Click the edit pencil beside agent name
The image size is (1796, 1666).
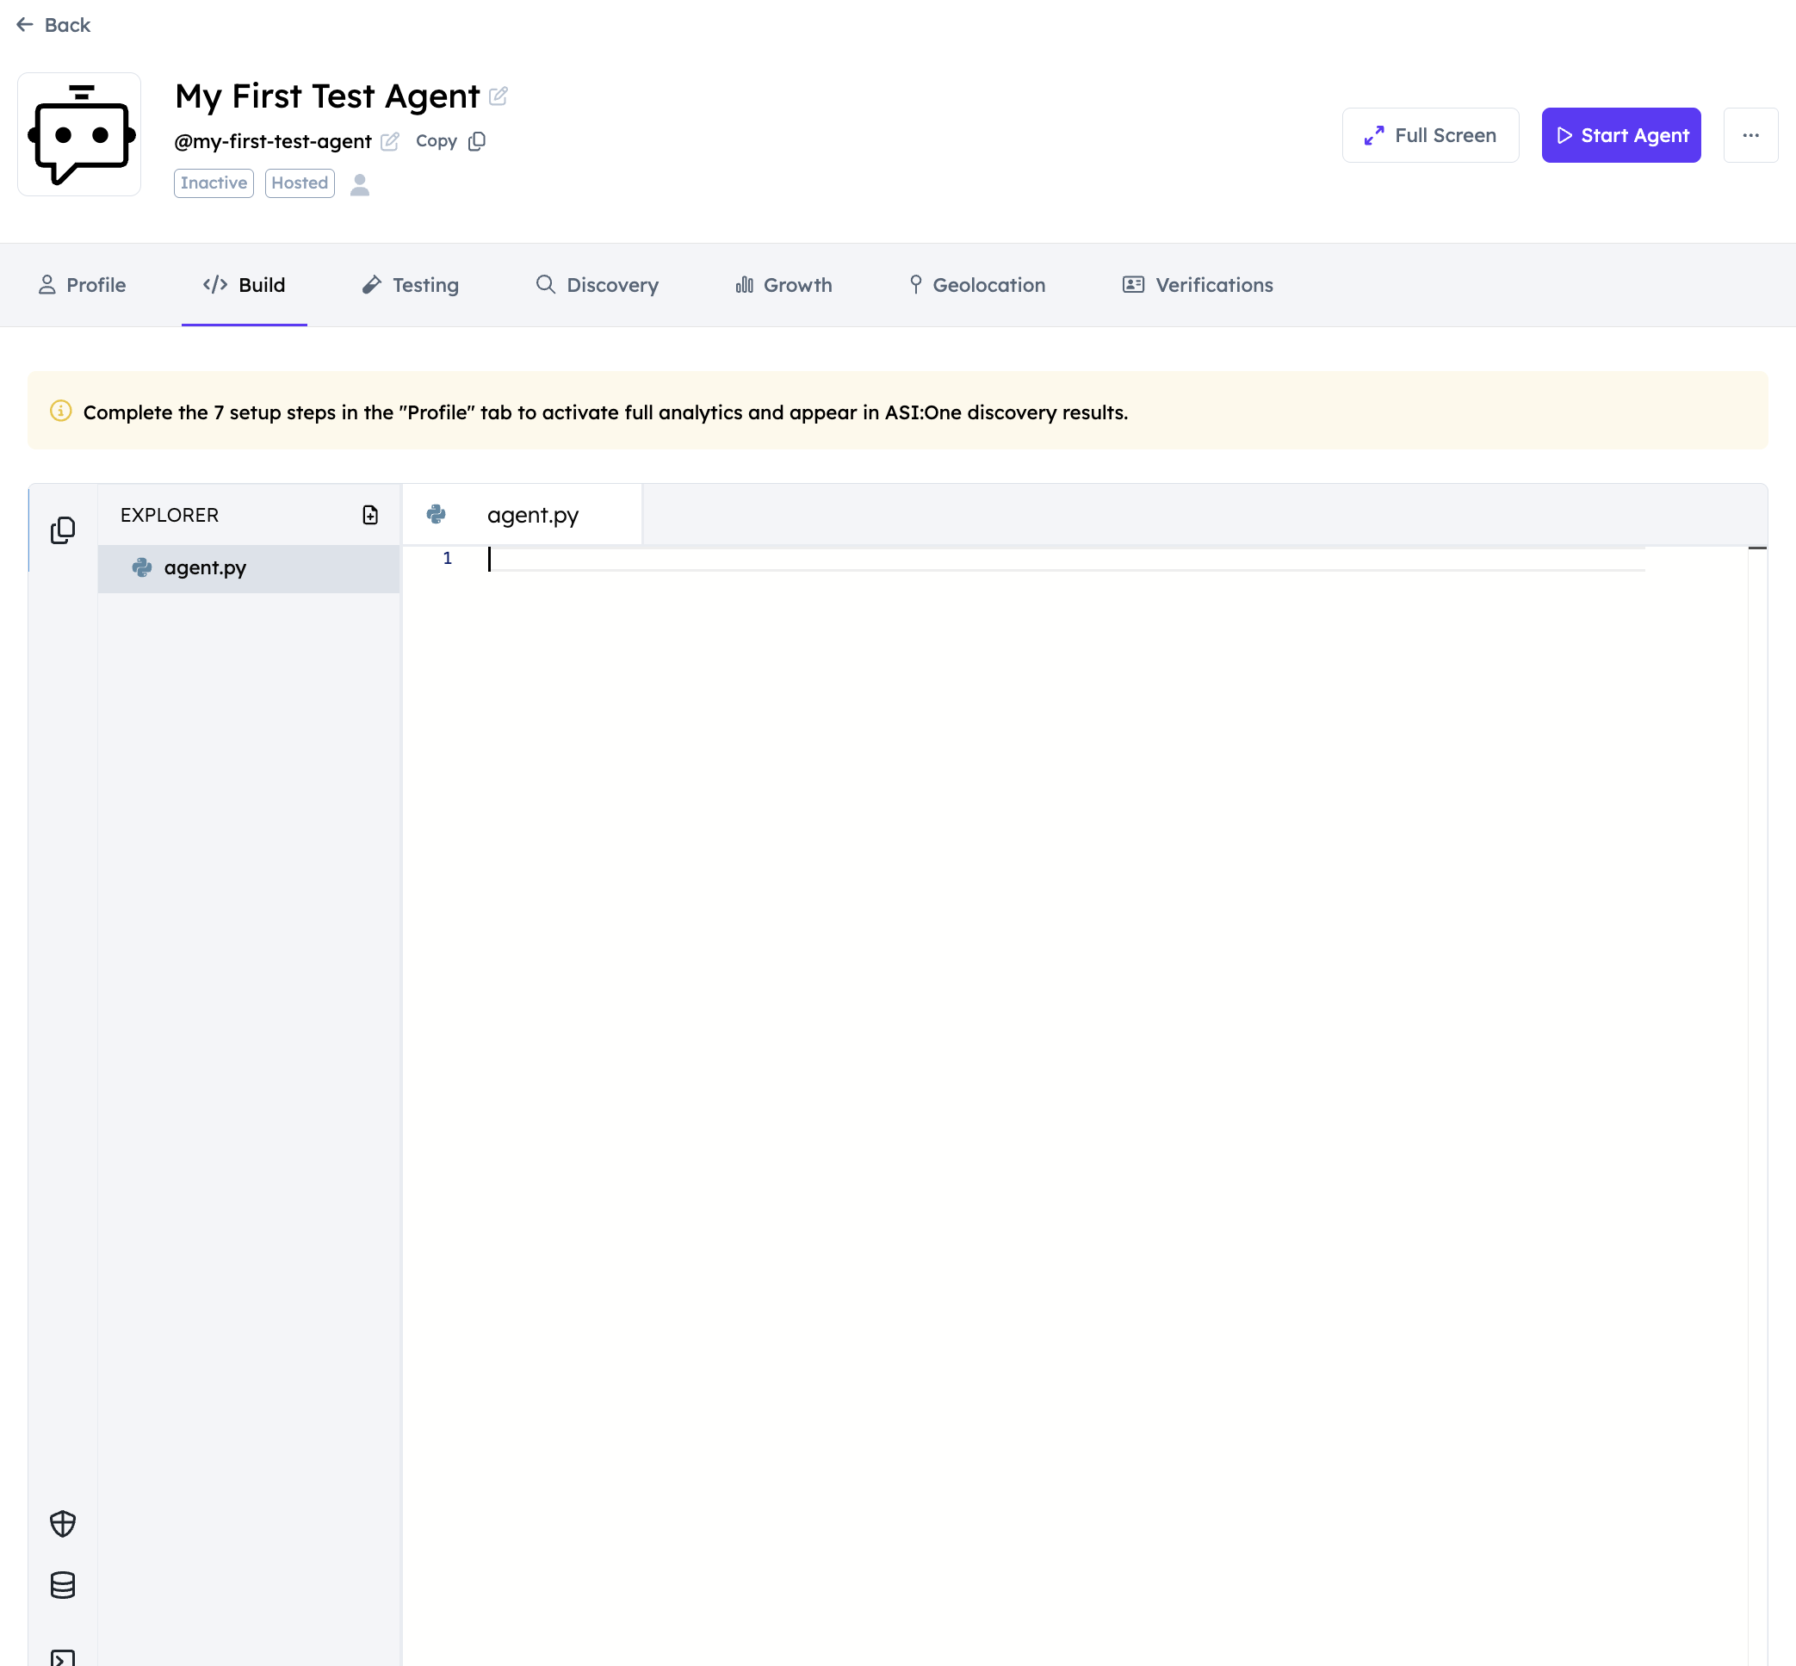[x=498, y=96]
